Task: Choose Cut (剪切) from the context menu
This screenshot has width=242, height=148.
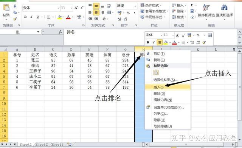Action: (168, 54)
